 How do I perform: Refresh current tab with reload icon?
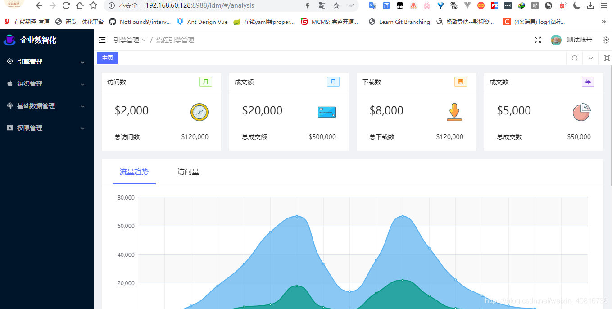[575, 58]
